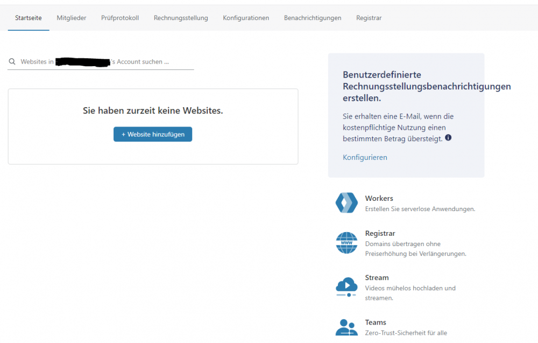Open the Workers title link
The image size is (538, 343).
379,199
